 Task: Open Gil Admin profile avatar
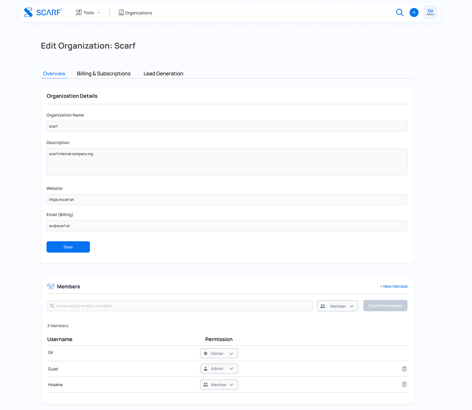[430, 12]
